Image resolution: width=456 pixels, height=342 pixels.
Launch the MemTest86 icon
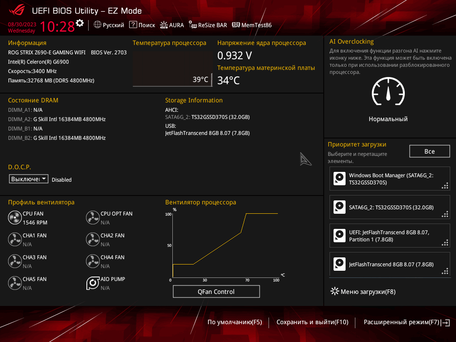coord(236,25)
